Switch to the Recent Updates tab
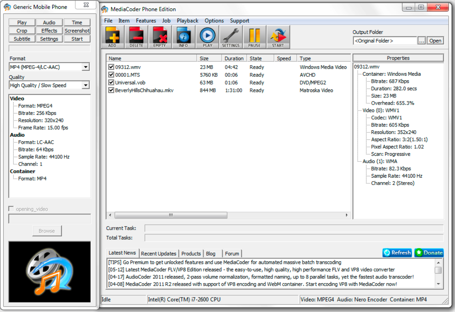Image resolution: width=455 pixels, height=312 pixels. (x=159, y=253)
